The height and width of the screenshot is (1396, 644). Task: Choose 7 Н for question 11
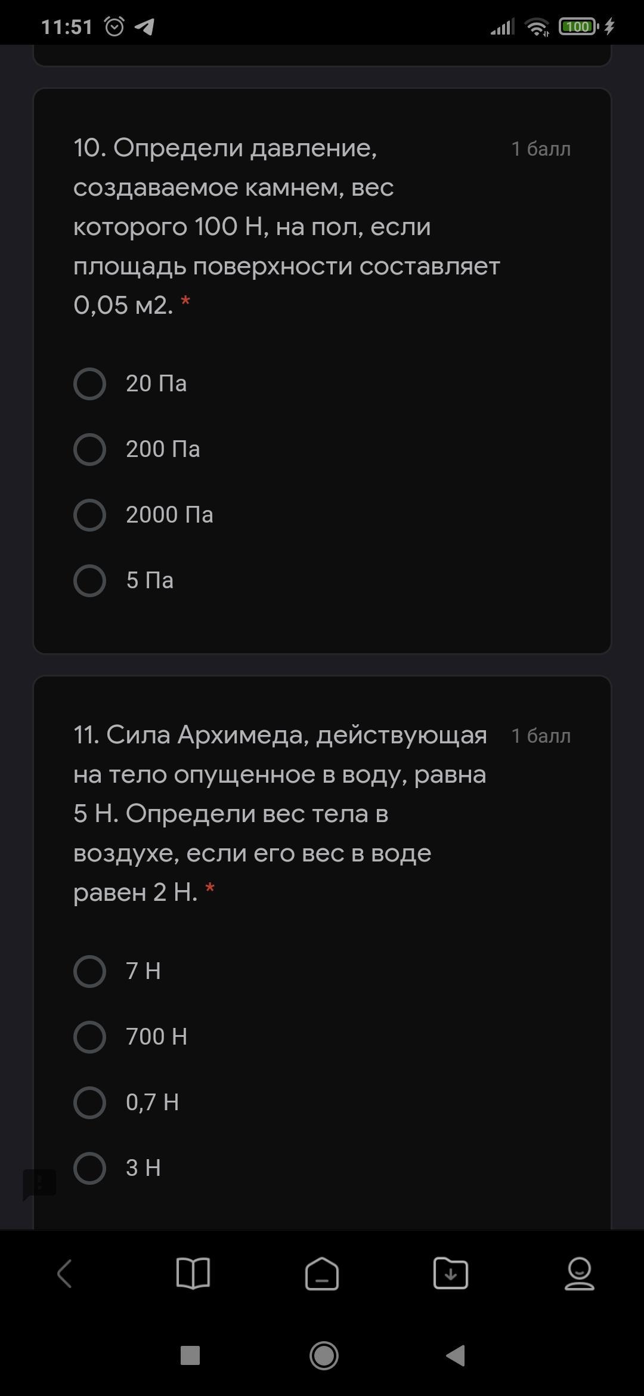[89, 971]
